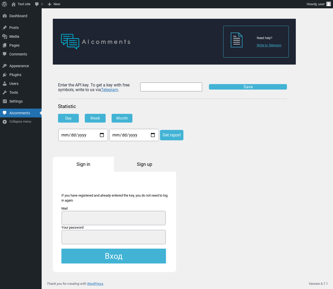Image resolution: width=333 pixels, height=289 pixels.
Task: Select the AIcomments menu item
Action: click(21, 113)
